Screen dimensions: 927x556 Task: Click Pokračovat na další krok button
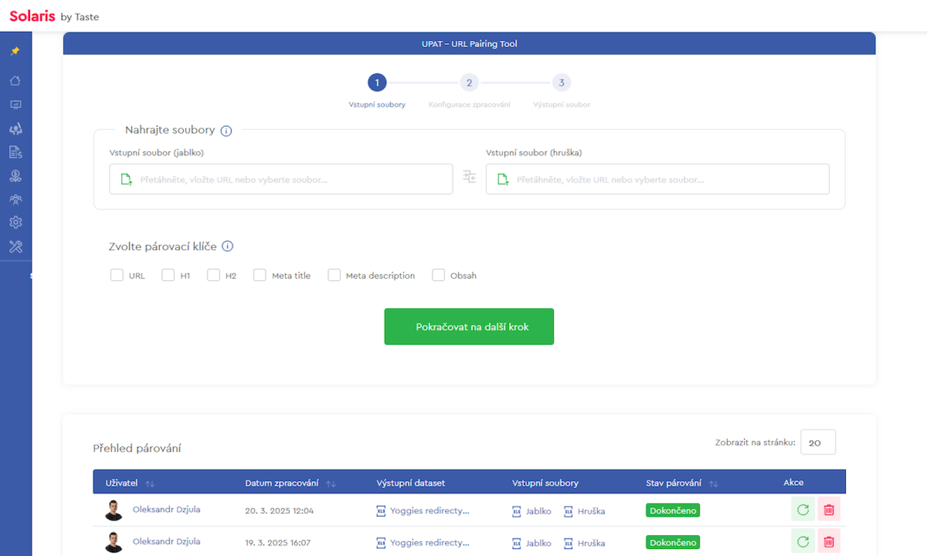pos(469,327)
